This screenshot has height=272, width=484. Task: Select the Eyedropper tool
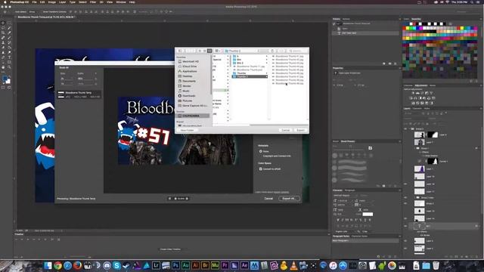[9, 32]
